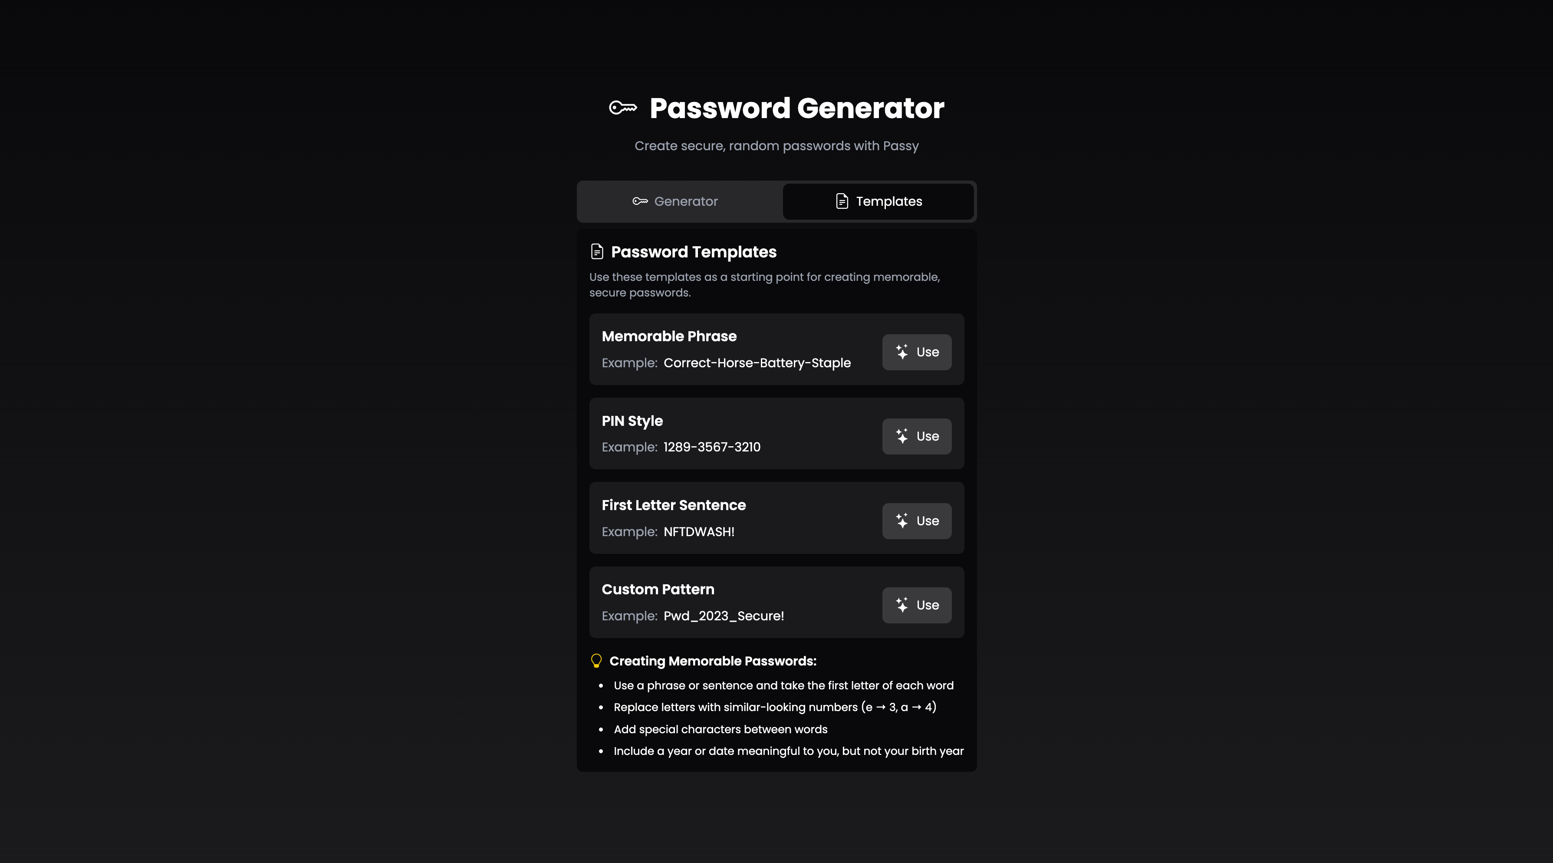1553x863 pixels.
Task: Click the document icon beside Password Templates heading
Action: tap(597, 251)
